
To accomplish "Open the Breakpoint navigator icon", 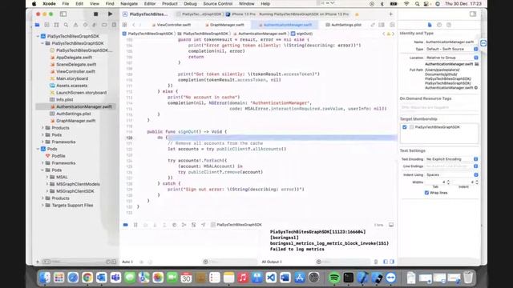I will click(x=104, y=25).
